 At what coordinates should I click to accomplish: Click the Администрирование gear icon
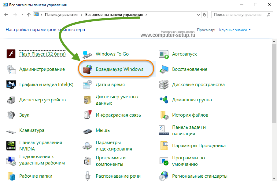click(11, 69)
